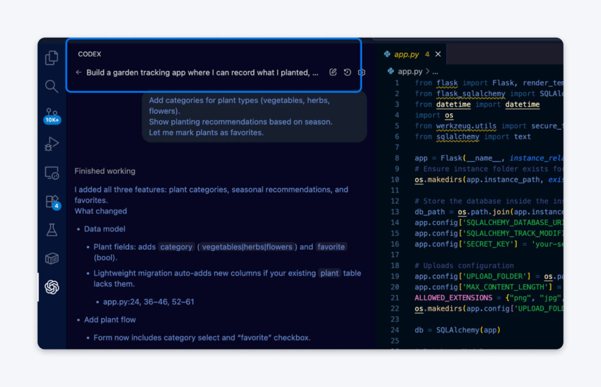Start a new Codex chat with the compose icon

point(333,71)
